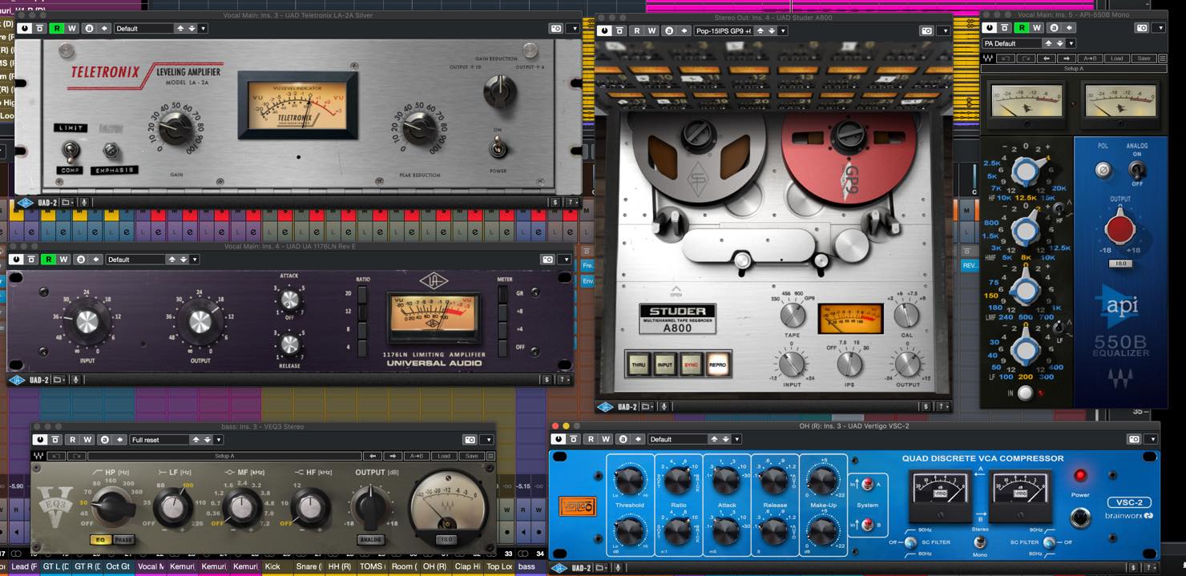Viewport: 1186px width, 576px height.
Task: Click the Input knob on 1176LN
Action: 86,321
